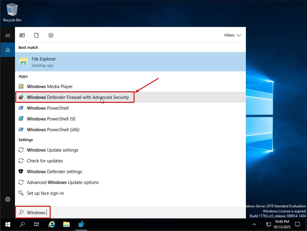Open the Recycle Bin
The height and width of the screenshot is (231, 307).
(12, 10)
